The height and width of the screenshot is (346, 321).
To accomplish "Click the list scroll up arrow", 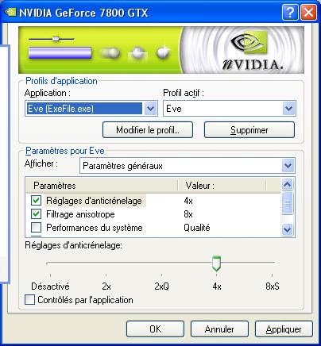I will pyautogui.click(x=288, y=184).
